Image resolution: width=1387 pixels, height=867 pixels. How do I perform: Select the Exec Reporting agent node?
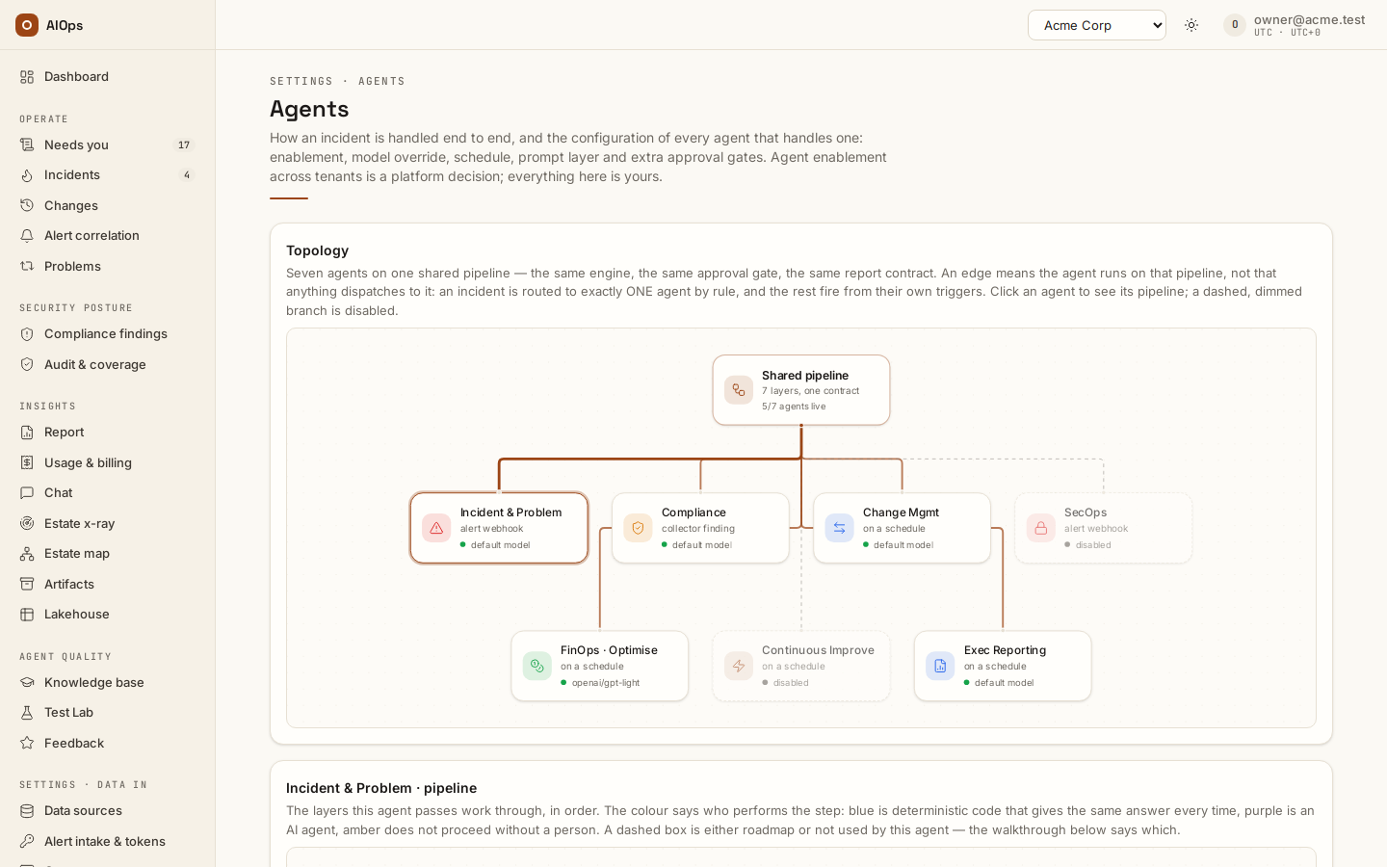[x=1003, y=666]
